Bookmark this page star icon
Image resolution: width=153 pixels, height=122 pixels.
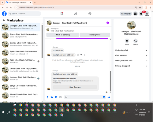(x=140, y=7)
